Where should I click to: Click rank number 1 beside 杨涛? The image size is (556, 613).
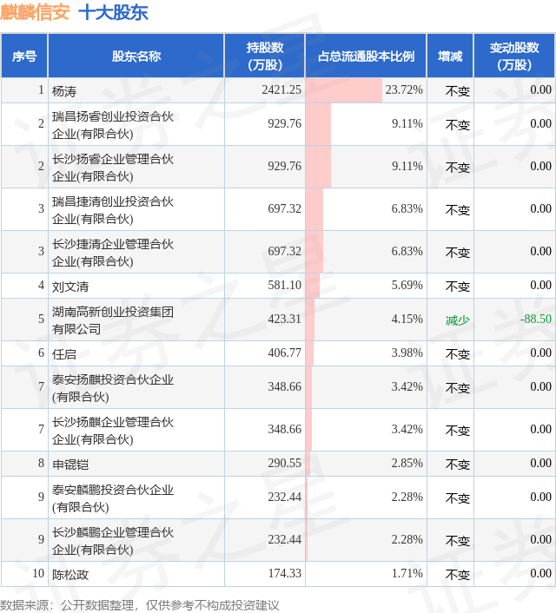(x=41, y=89)
